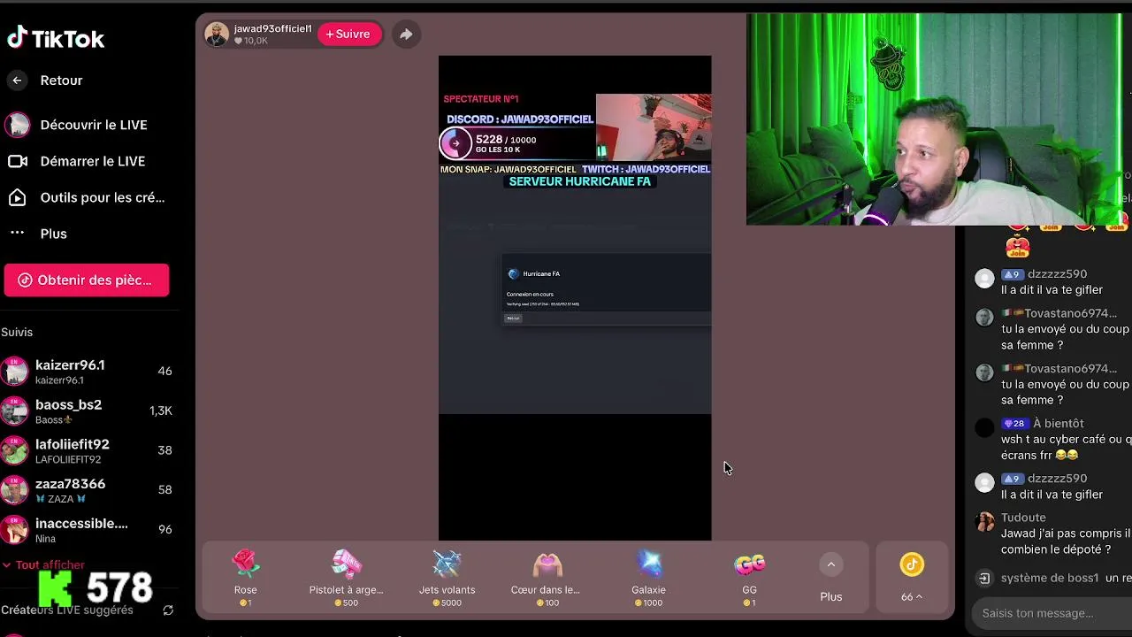Open kaizerr96.1 live stream
This screenshot has width=1132, height=637.
[x=88, y=372]
